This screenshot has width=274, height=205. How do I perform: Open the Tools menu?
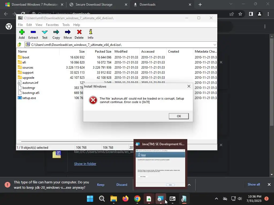pyautogui.click(x=66, y=25)
